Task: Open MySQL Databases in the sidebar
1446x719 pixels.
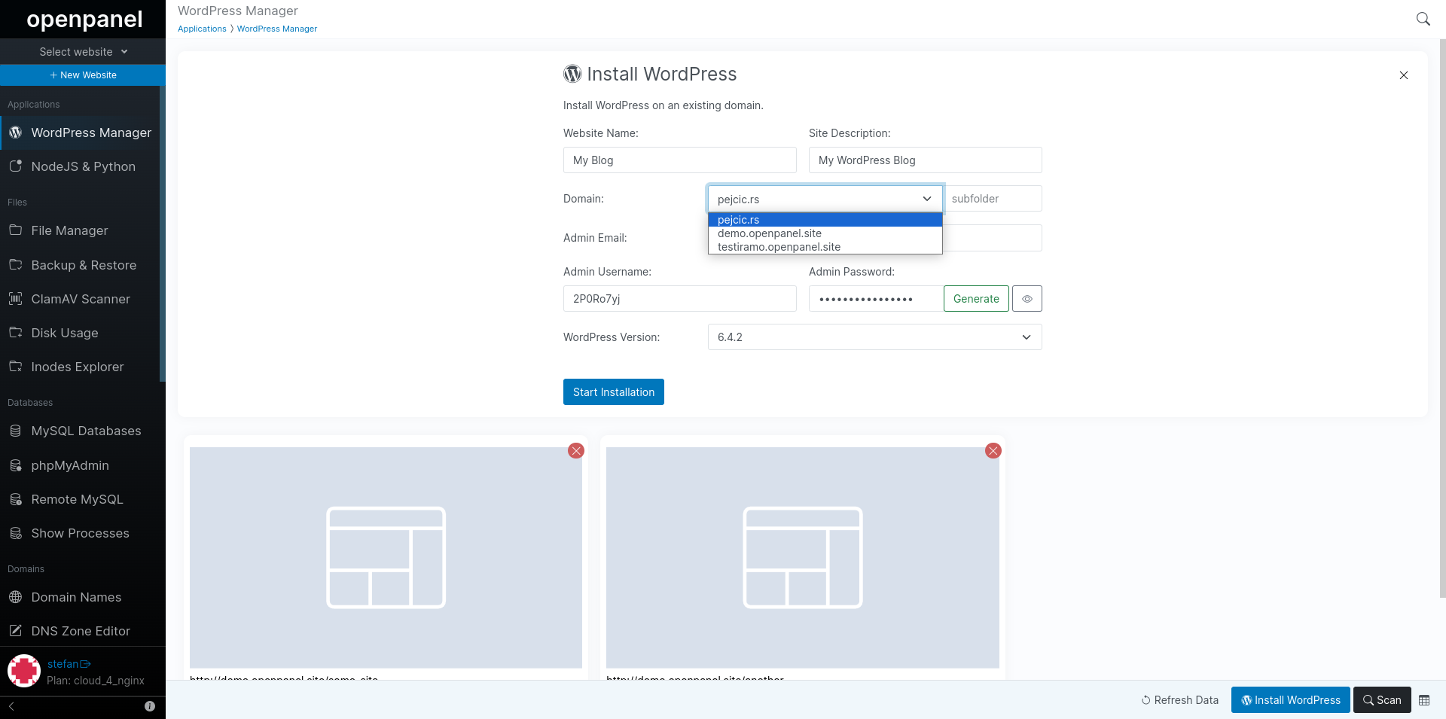Action: [x=81, y=431]
